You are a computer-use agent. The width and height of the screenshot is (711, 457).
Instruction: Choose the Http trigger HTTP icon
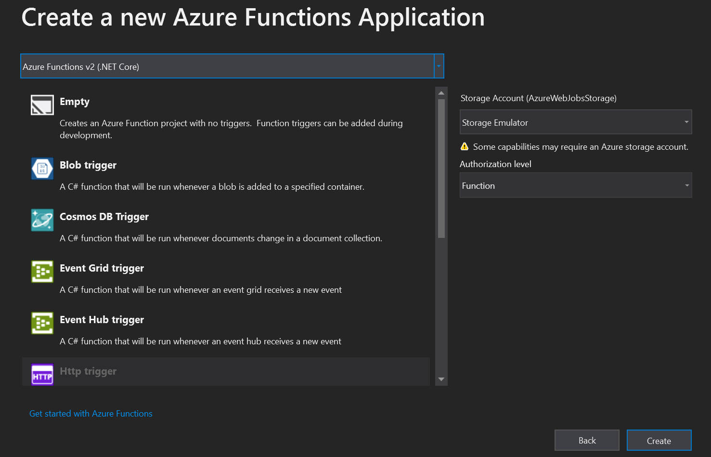coord(42,375)
